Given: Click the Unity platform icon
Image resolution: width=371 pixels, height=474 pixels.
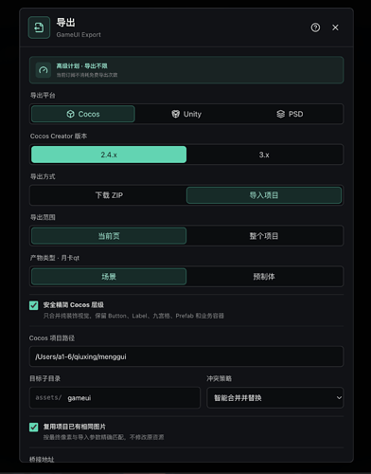Looking at the screenshot, I should pyautogui.click(x=175, y=114).
